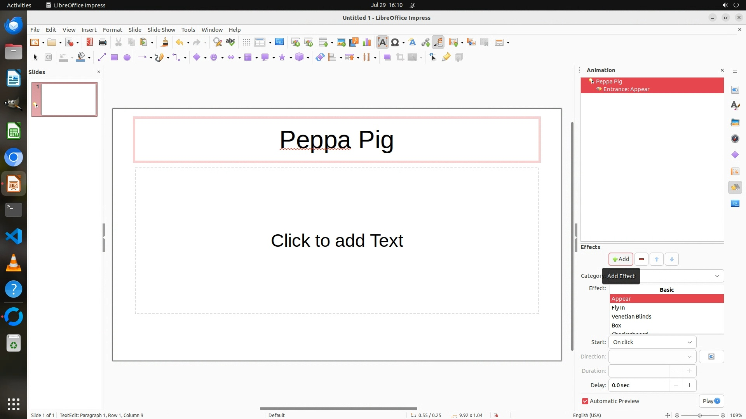Toggle Display Grid toolbar icon
The width and height of the screenshot is (746, 419).
click(x=246, y=42)
